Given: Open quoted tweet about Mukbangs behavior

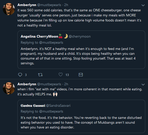Looking at the screenshot, I should point(81,116).
